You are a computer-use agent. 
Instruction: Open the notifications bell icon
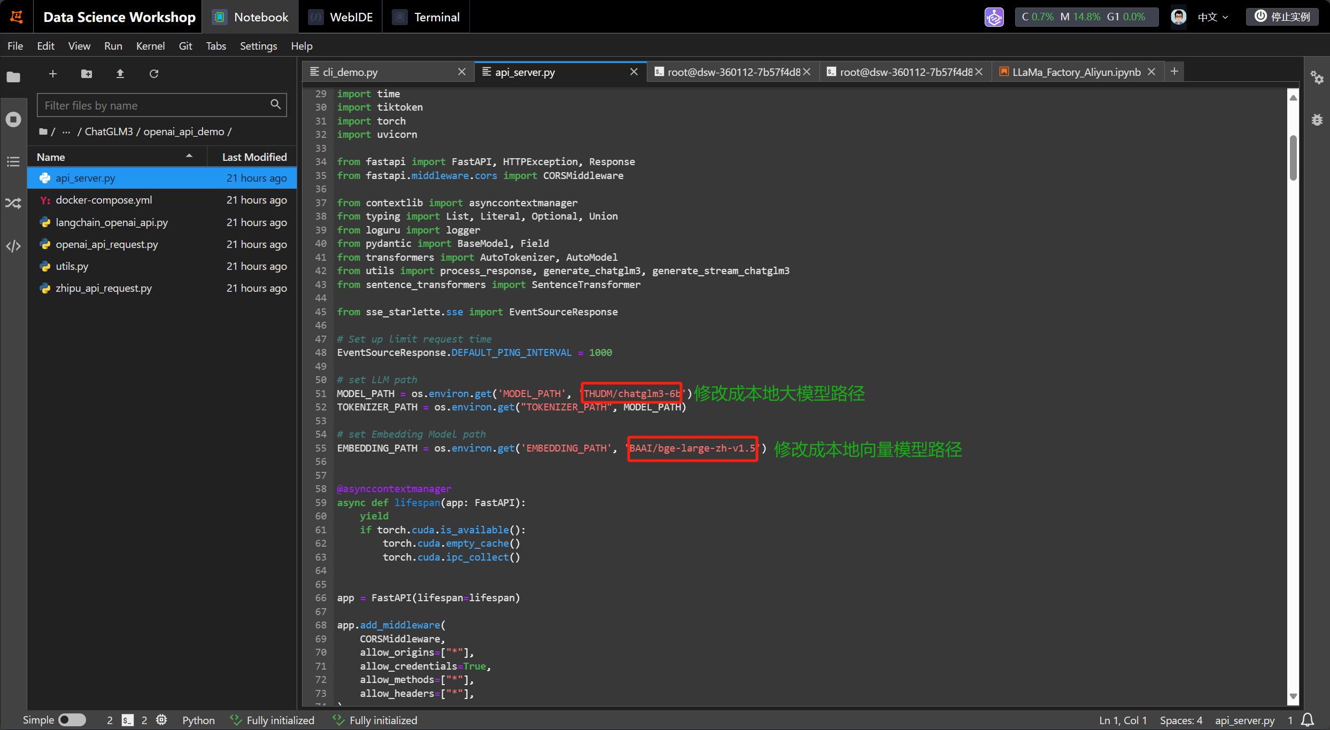point(1308,720)
